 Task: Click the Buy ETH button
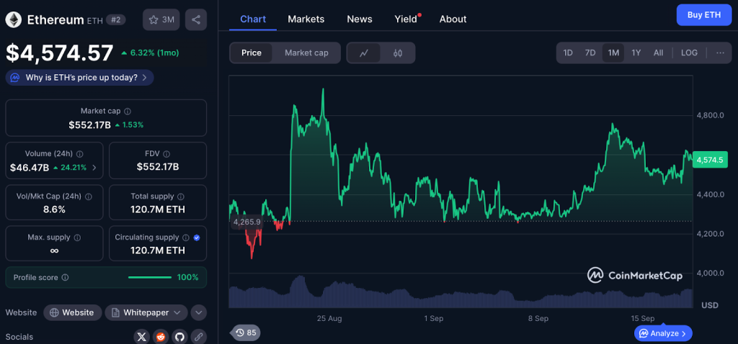click(703, 14)
